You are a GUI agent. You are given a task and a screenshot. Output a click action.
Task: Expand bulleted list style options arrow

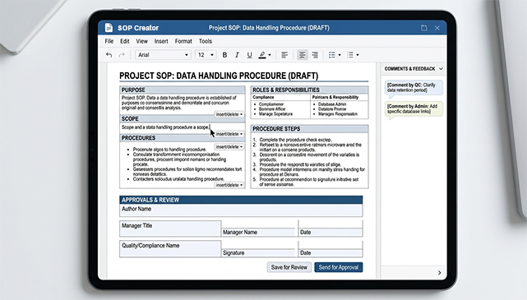(x=340, y=55)
